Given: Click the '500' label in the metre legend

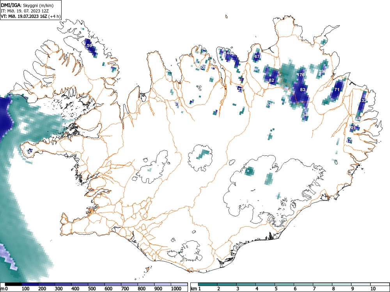Looking at the screenshot, I should [92, 288].
